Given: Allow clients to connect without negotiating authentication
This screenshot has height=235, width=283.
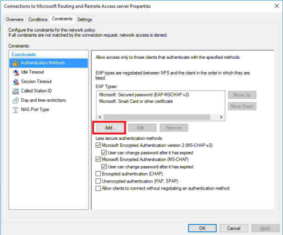Looking at the screenshot, I should pyautogui.click(x=98, y=188).
